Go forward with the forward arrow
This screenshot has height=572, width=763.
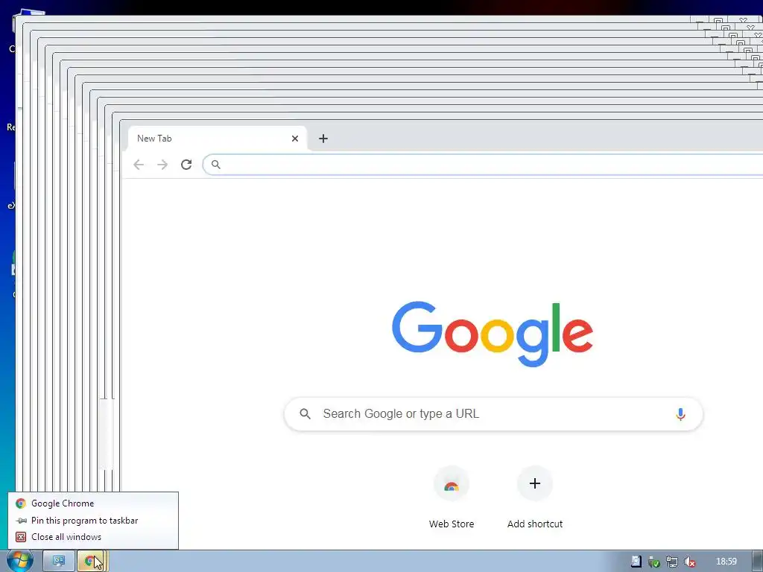pyautogui.click(x=162, y=165)
